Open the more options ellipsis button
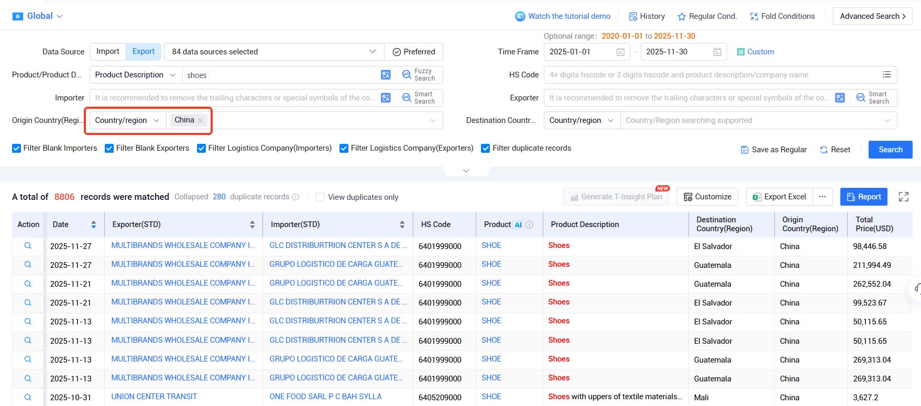 pyautogui.click(x=823, y=197)
